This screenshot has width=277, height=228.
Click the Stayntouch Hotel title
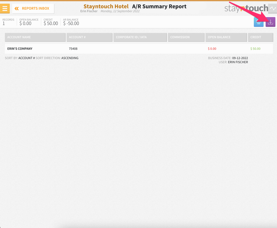(x=106, y=6)
